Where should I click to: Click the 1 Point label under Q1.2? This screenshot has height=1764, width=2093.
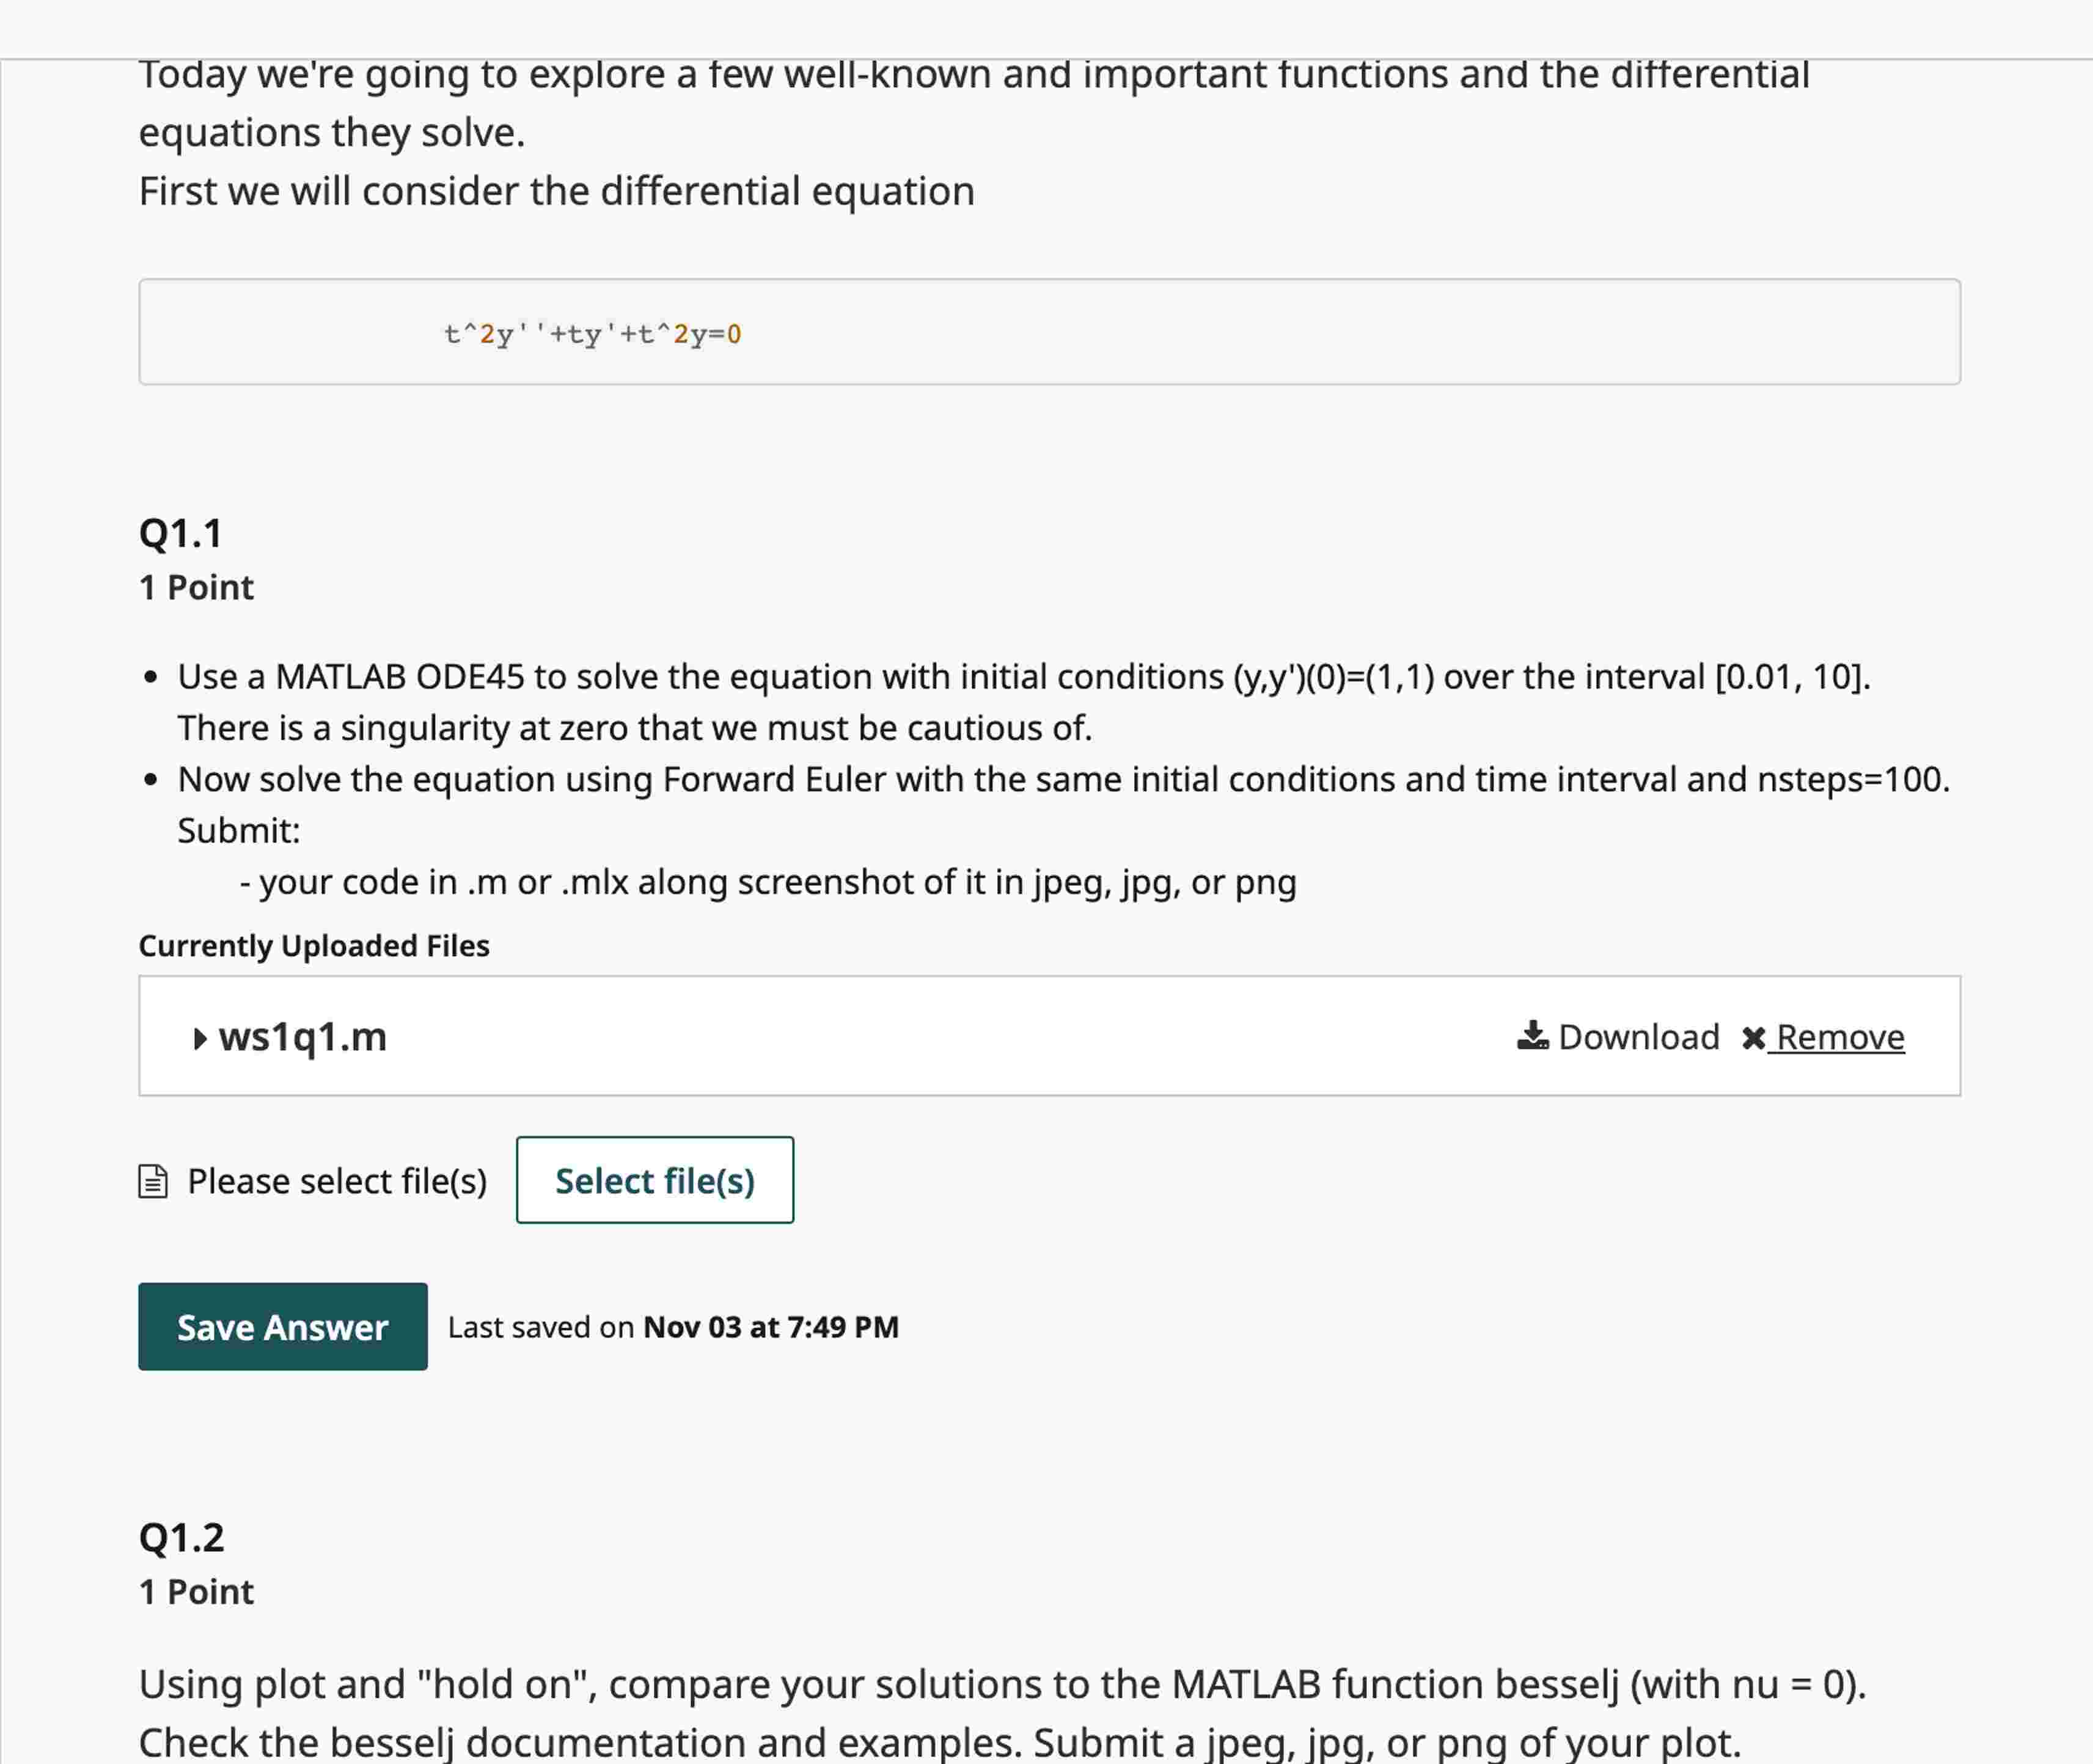click(x=197, y=1591)
